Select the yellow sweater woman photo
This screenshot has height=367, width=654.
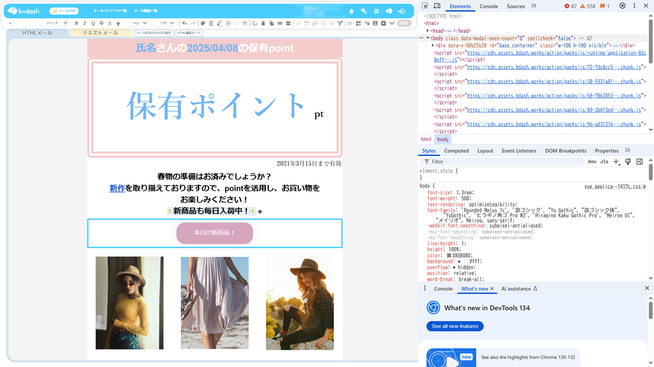[129, 303]
